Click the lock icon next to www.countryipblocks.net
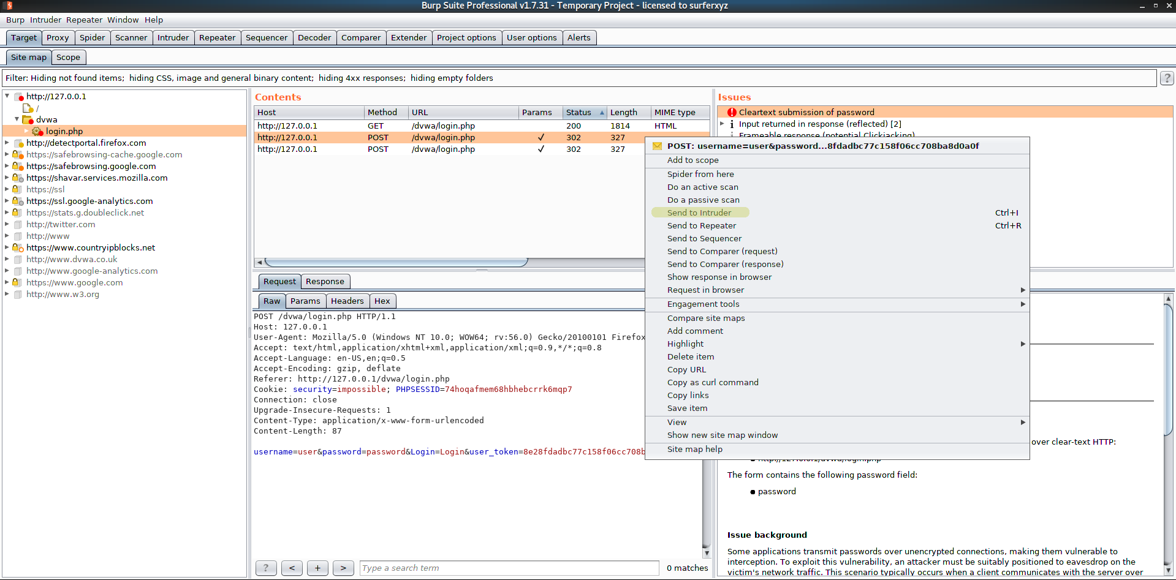 click(18, 247)
